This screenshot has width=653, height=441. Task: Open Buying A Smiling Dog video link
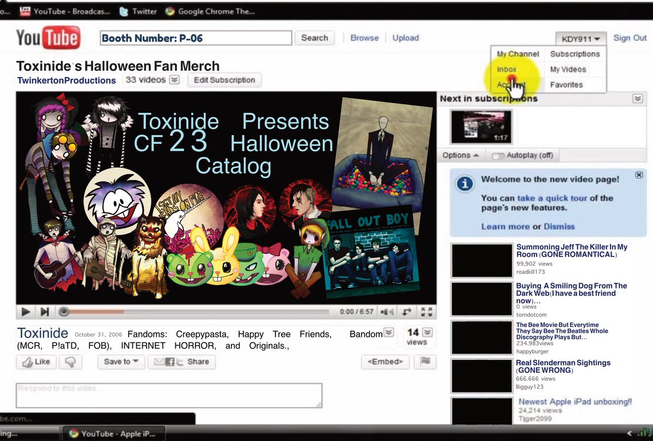(571, 293)
